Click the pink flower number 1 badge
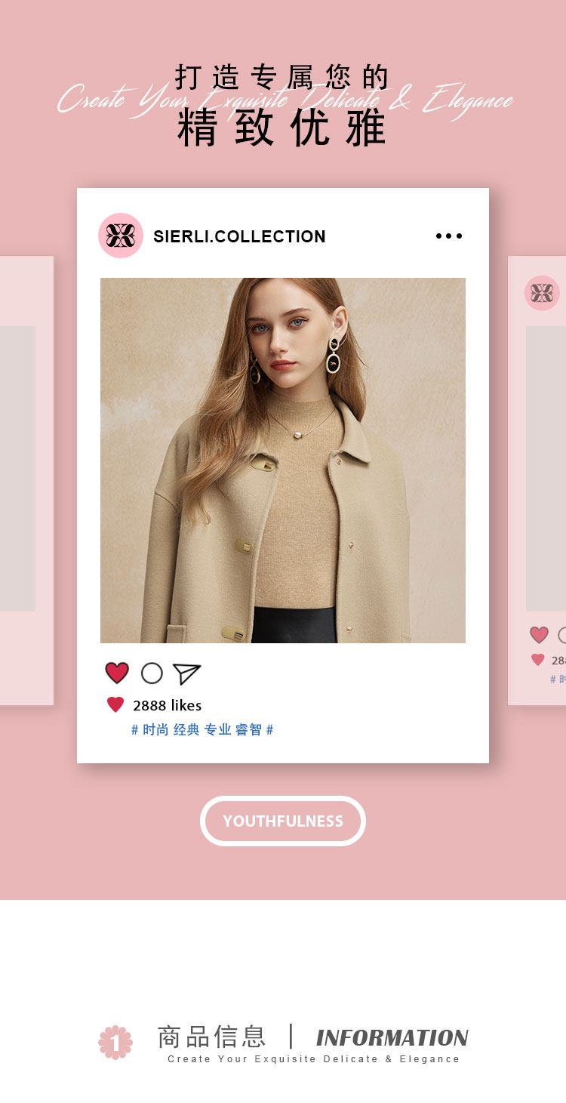Screen dimensions: 566x1103 115,1043
